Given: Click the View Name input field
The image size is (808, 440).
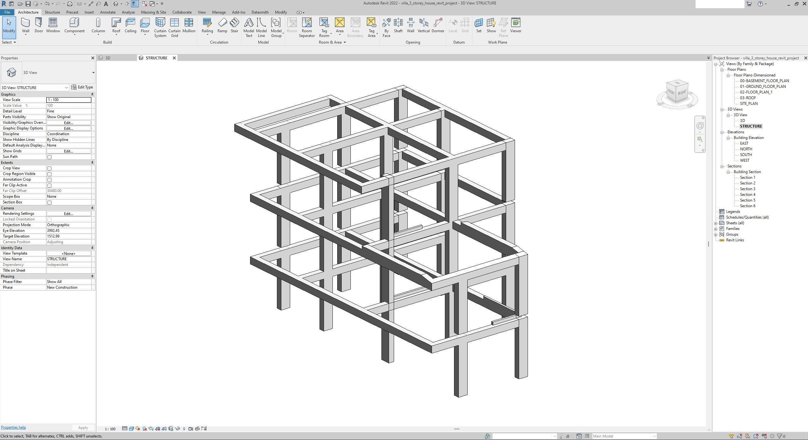Looking at the screenshot, I should (x=69, y=259).
